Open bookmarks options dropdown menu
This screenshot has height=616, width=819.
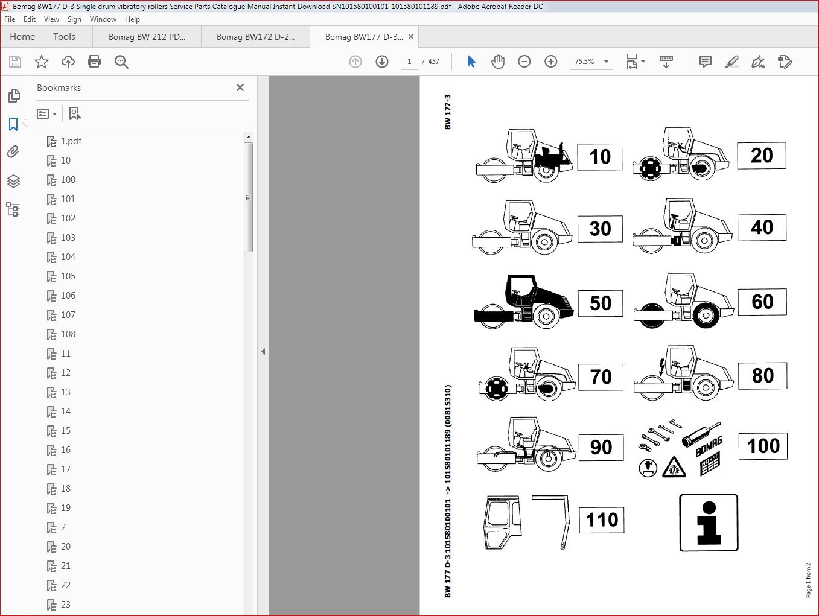[46, 113]
